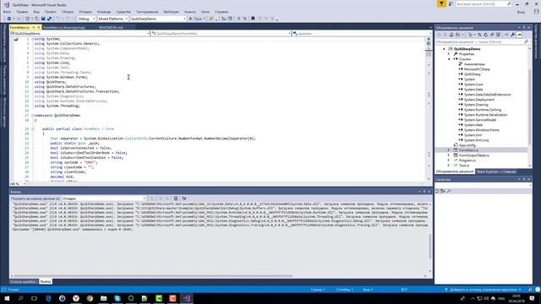Select App.config in Solution Explorer
Viewport: 541px width, 304px height.
(467, 145)
